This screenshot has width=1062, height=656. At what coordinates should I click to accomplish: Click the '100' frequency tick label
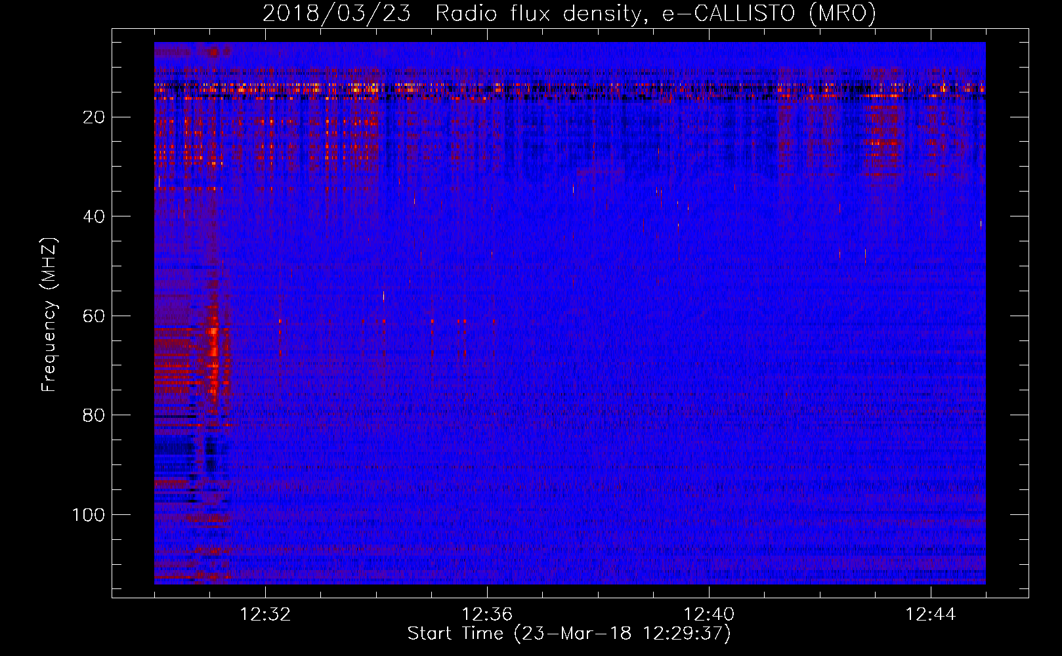pos(89,515)
